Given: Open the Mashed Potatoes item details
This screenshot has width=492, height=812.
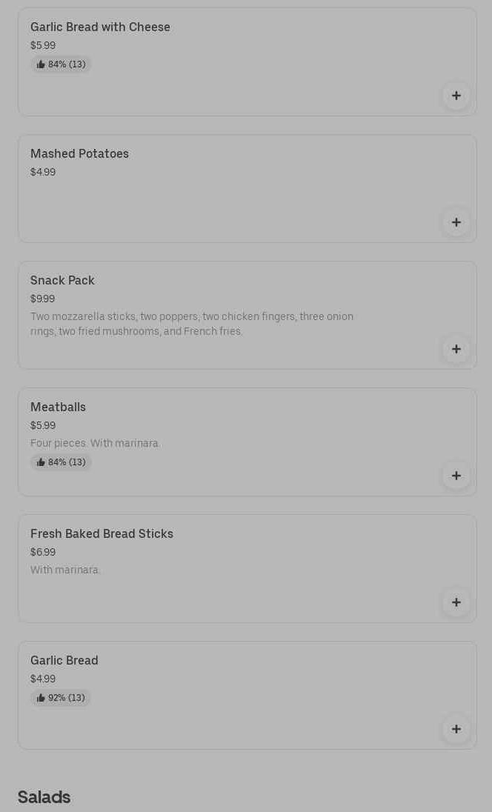Looking at the screenshot, I should 79,154.
